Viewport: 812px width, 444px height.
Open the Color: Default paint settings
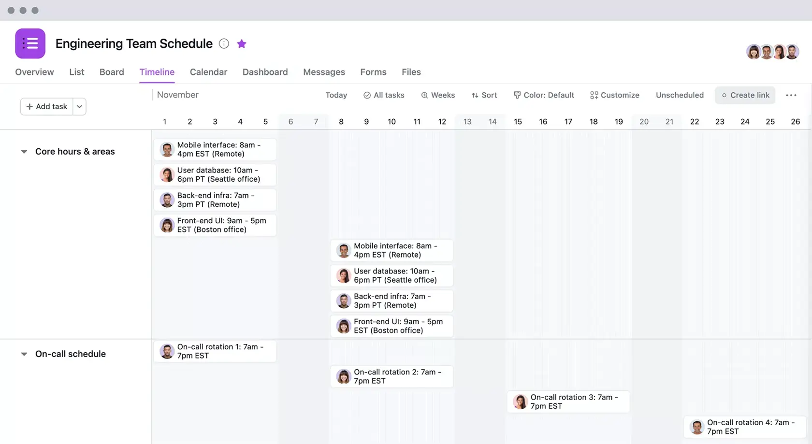(x=544, y=95)
